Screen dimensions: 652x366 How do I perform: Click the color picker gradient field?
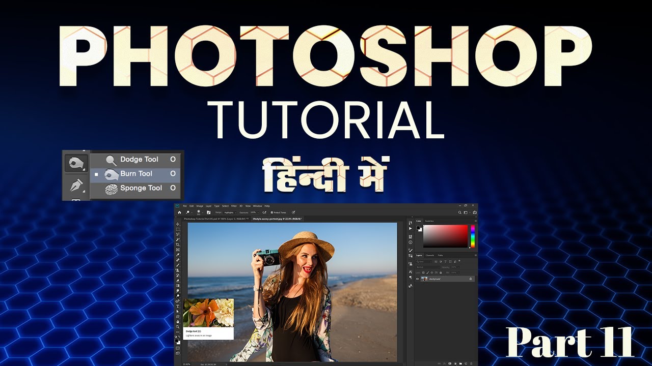coord(445,236)
